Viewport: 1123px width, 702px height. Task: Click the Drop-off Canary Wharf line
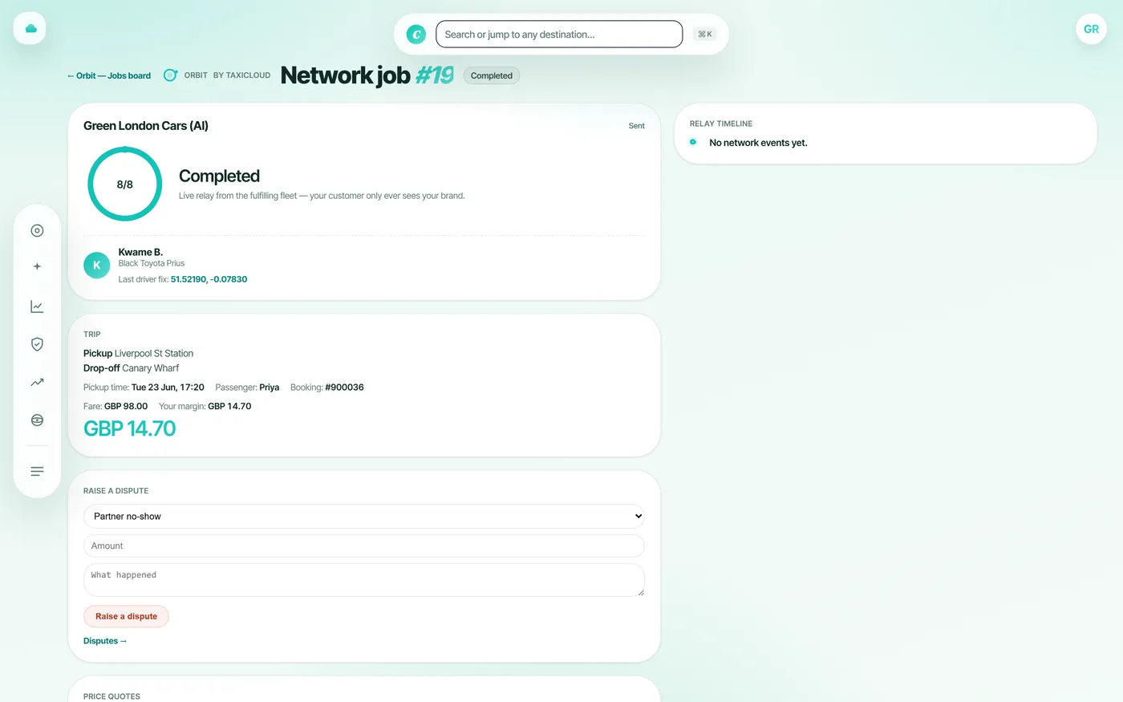(x=132, y=368)
